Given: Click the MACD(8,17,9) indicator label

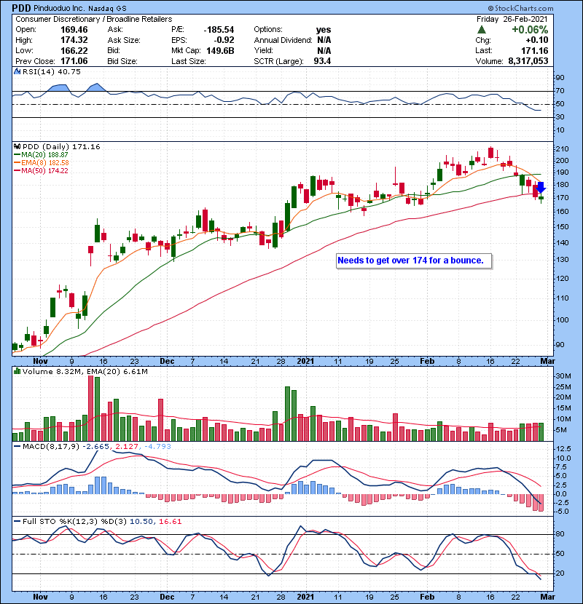Looking at the screenshot, I should click(x=51, y=447).
